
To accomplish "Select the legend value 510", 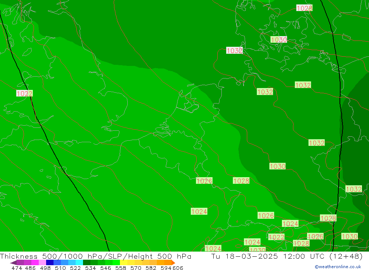I will coord(60,268).
